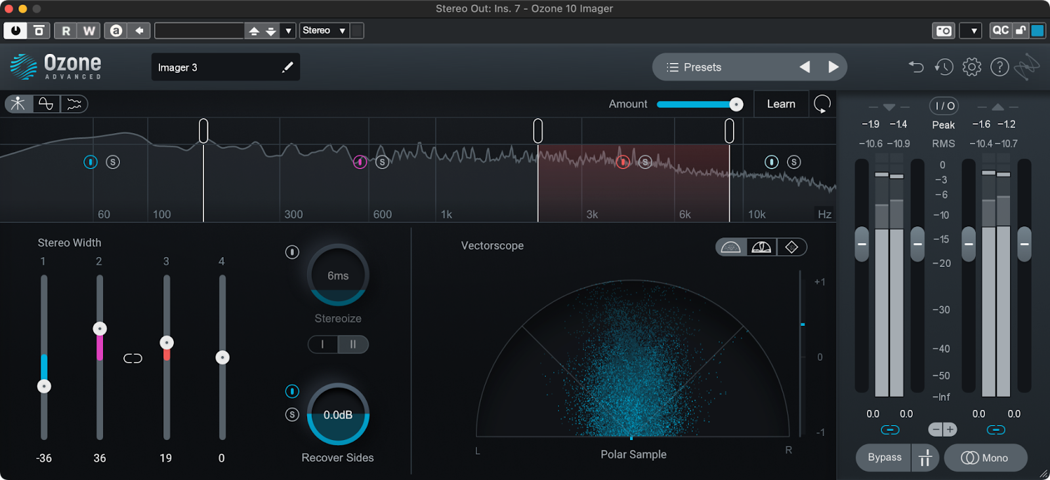Screen dimensions: 1050x480
Task: Open dropdown next to camera icon
Action: tap(971, 31)
